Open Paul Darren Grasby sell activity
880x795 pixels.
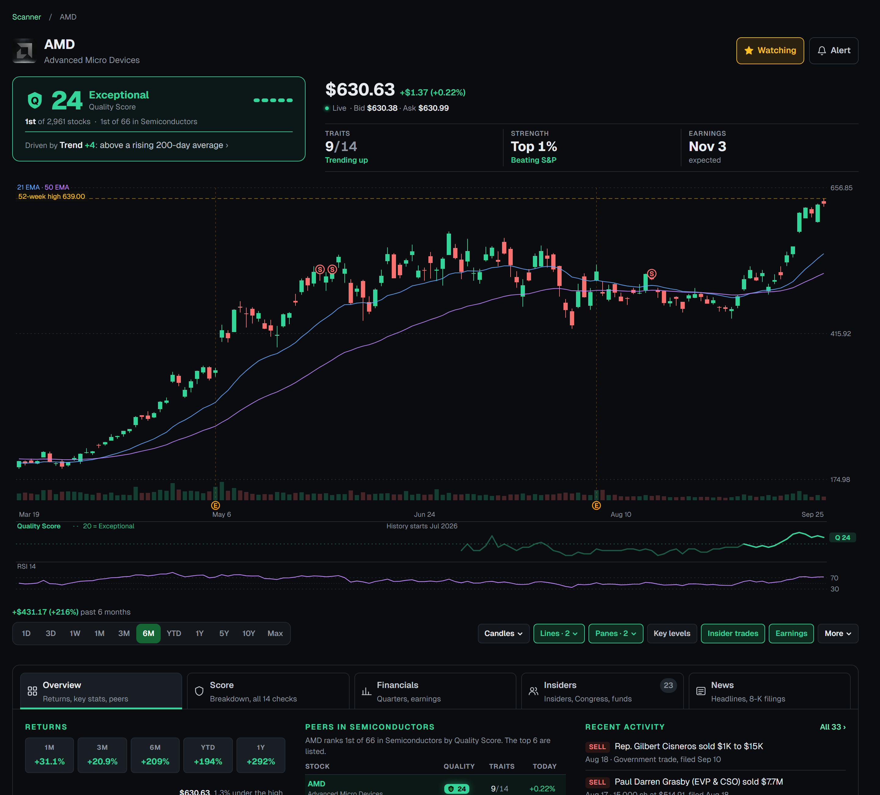tap(715, 785)
